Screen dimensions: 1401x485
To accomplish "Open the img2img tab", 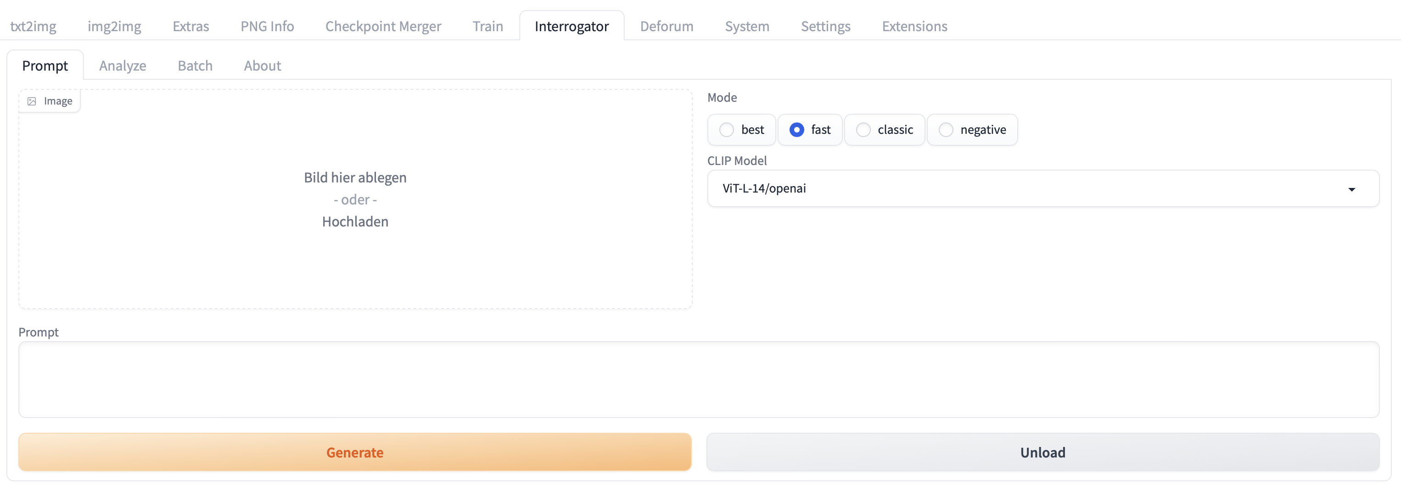I will pyautogui.click(x=114, y=26).
